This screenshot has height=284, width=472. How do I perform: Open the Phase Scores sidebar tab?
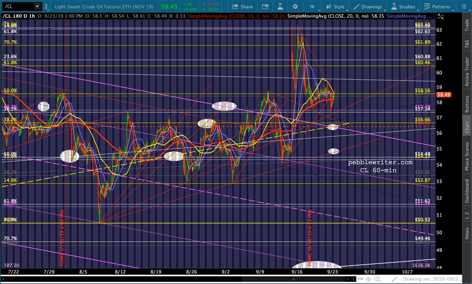click(467, 156)
